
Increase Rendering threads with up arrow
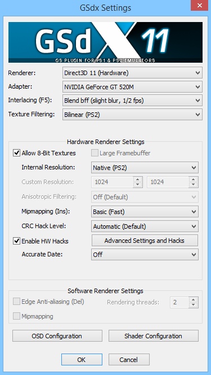(194, 299)
